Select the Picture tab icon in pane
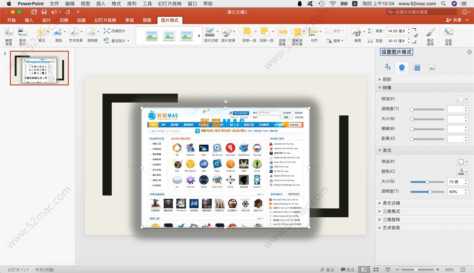The height and width of the screenshot is (273, 474). [432, 68]
